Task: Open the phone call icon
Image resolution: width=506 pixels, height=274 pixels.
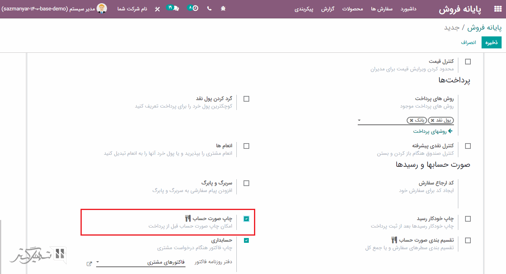Action: pyautogui.click(x=209, y=8)
